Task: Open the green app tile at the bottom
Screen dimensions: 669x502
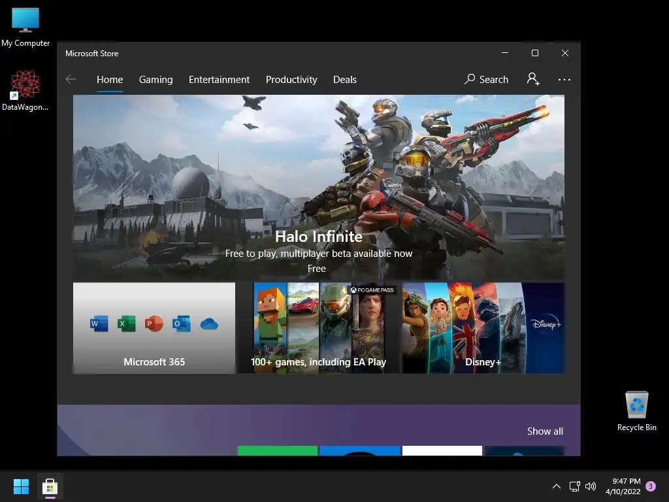Action: pyautogui.click(x=277, y=451)
